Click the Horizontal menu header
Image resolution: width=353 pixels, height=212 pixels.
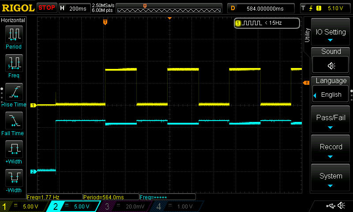pyautogui.click(x=13, y=20)
